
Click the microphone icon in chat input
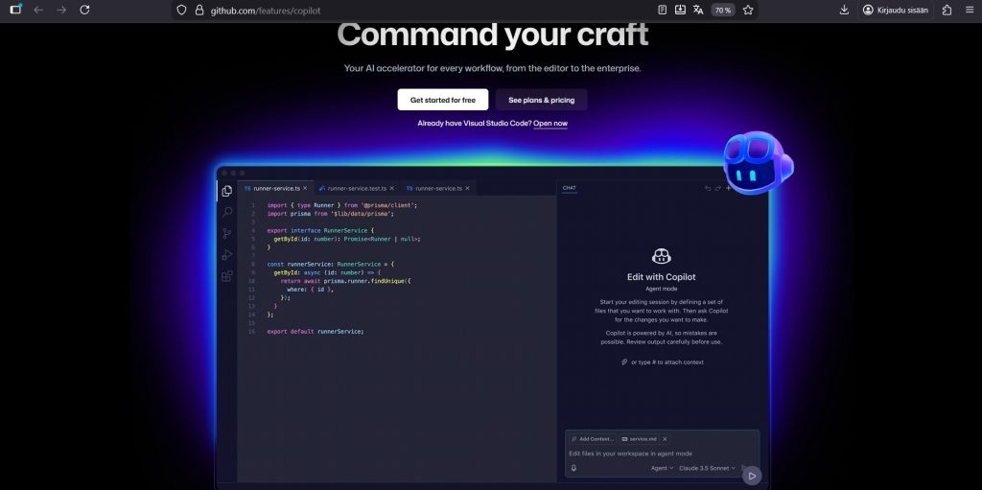(573, 468)
